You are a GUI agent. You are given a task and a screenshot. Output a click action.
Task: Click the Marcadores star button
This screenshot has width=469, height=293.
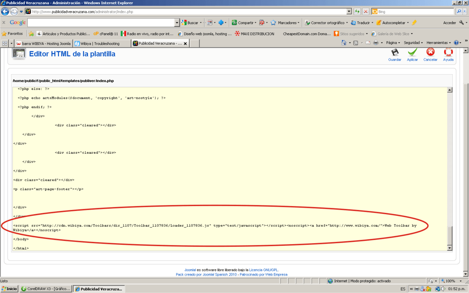(x=284, y=23)
